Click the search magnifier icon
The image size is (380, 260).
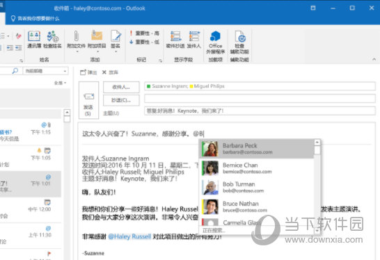point(15,71)
